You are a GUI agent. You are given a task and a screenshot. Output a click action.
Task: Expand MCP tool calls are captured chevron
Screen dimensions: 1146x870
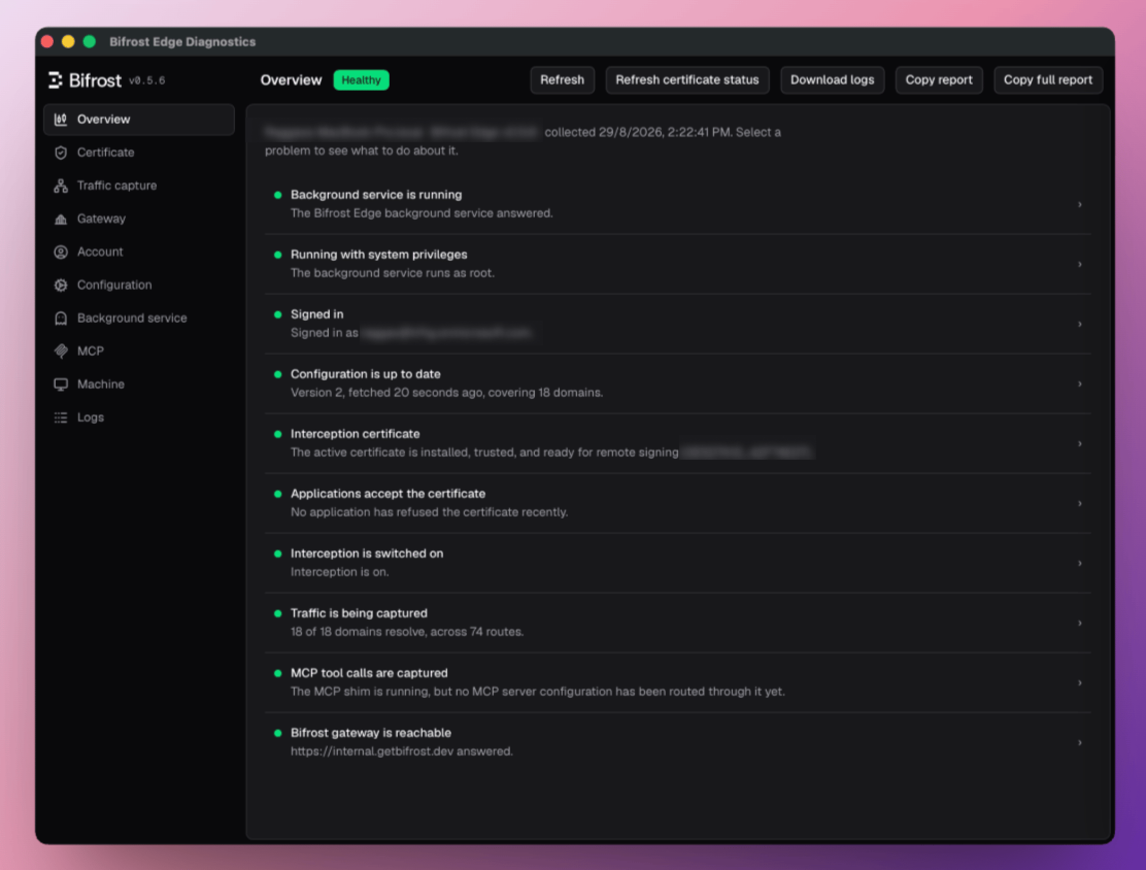coord(1080,683)
